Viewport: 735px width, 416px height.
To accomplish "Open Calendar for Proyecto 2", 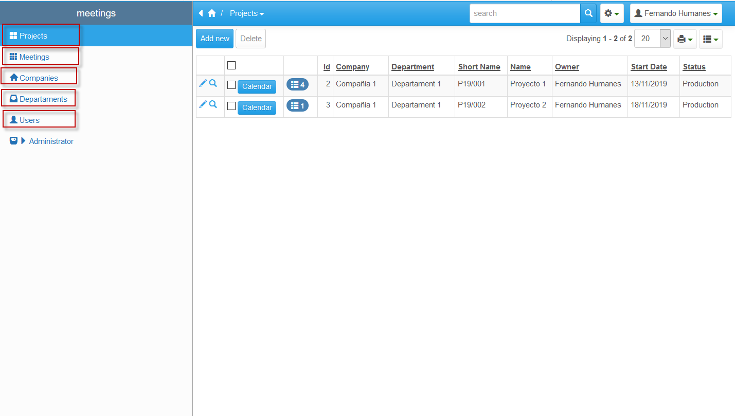I will (257, 108).
